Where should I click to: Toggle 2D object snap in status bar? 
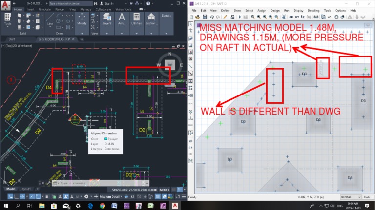(x=38, y=197)
